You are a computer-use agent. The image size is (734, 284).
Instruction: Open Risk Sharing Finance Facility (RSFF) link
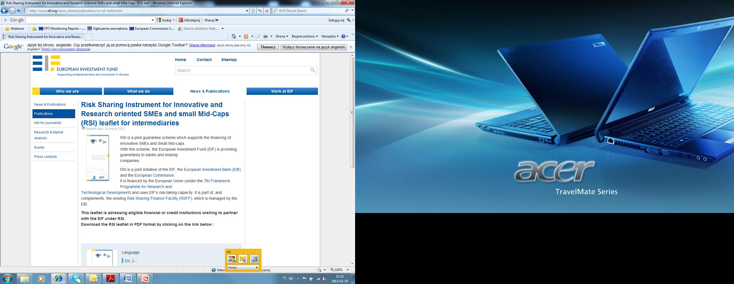160,198
